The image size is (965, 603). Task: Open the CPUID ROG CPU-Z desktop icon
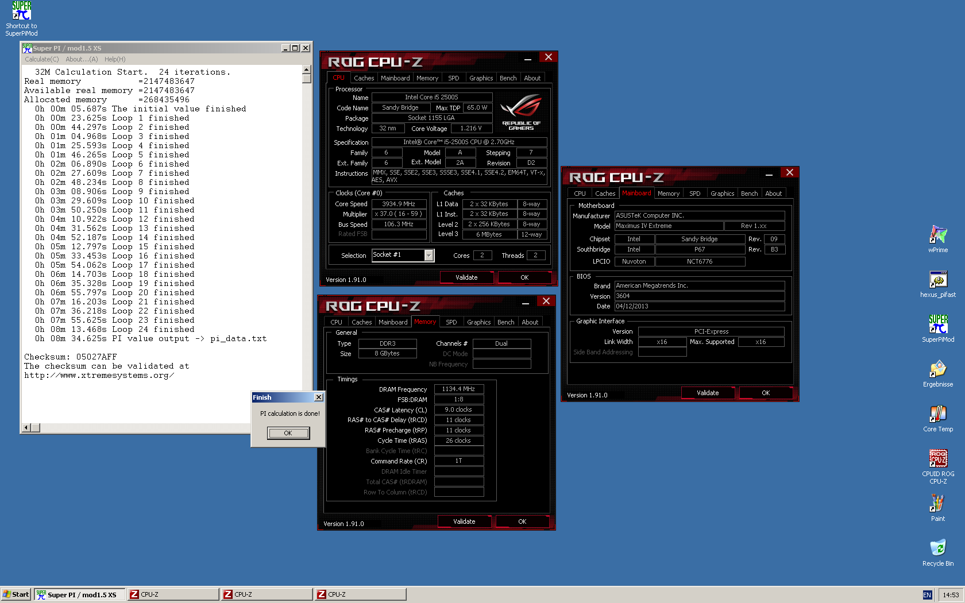click(x=938, y=466)
